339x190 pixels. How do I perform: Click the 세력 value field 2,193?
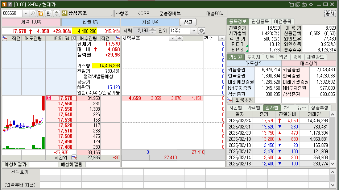(x=141, y=31)
